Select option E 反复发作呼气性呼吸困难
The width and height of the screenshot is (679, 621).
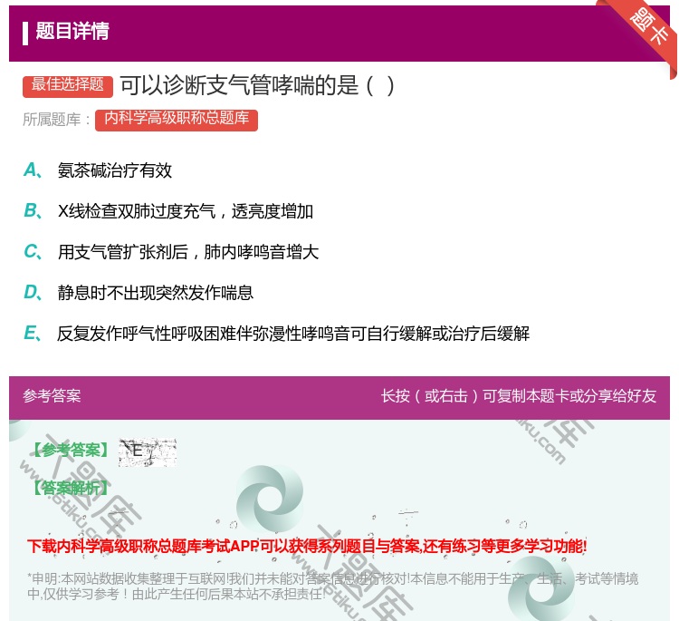[276, 334]
